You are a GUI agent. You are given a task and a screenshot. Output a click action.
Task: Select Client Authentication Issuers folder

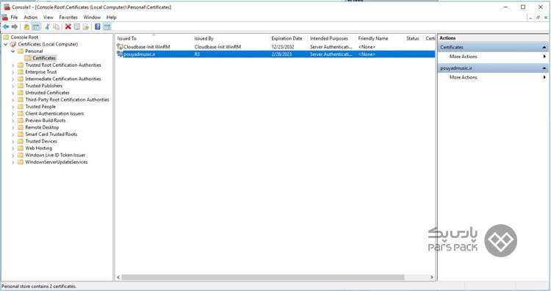point(54,113)
